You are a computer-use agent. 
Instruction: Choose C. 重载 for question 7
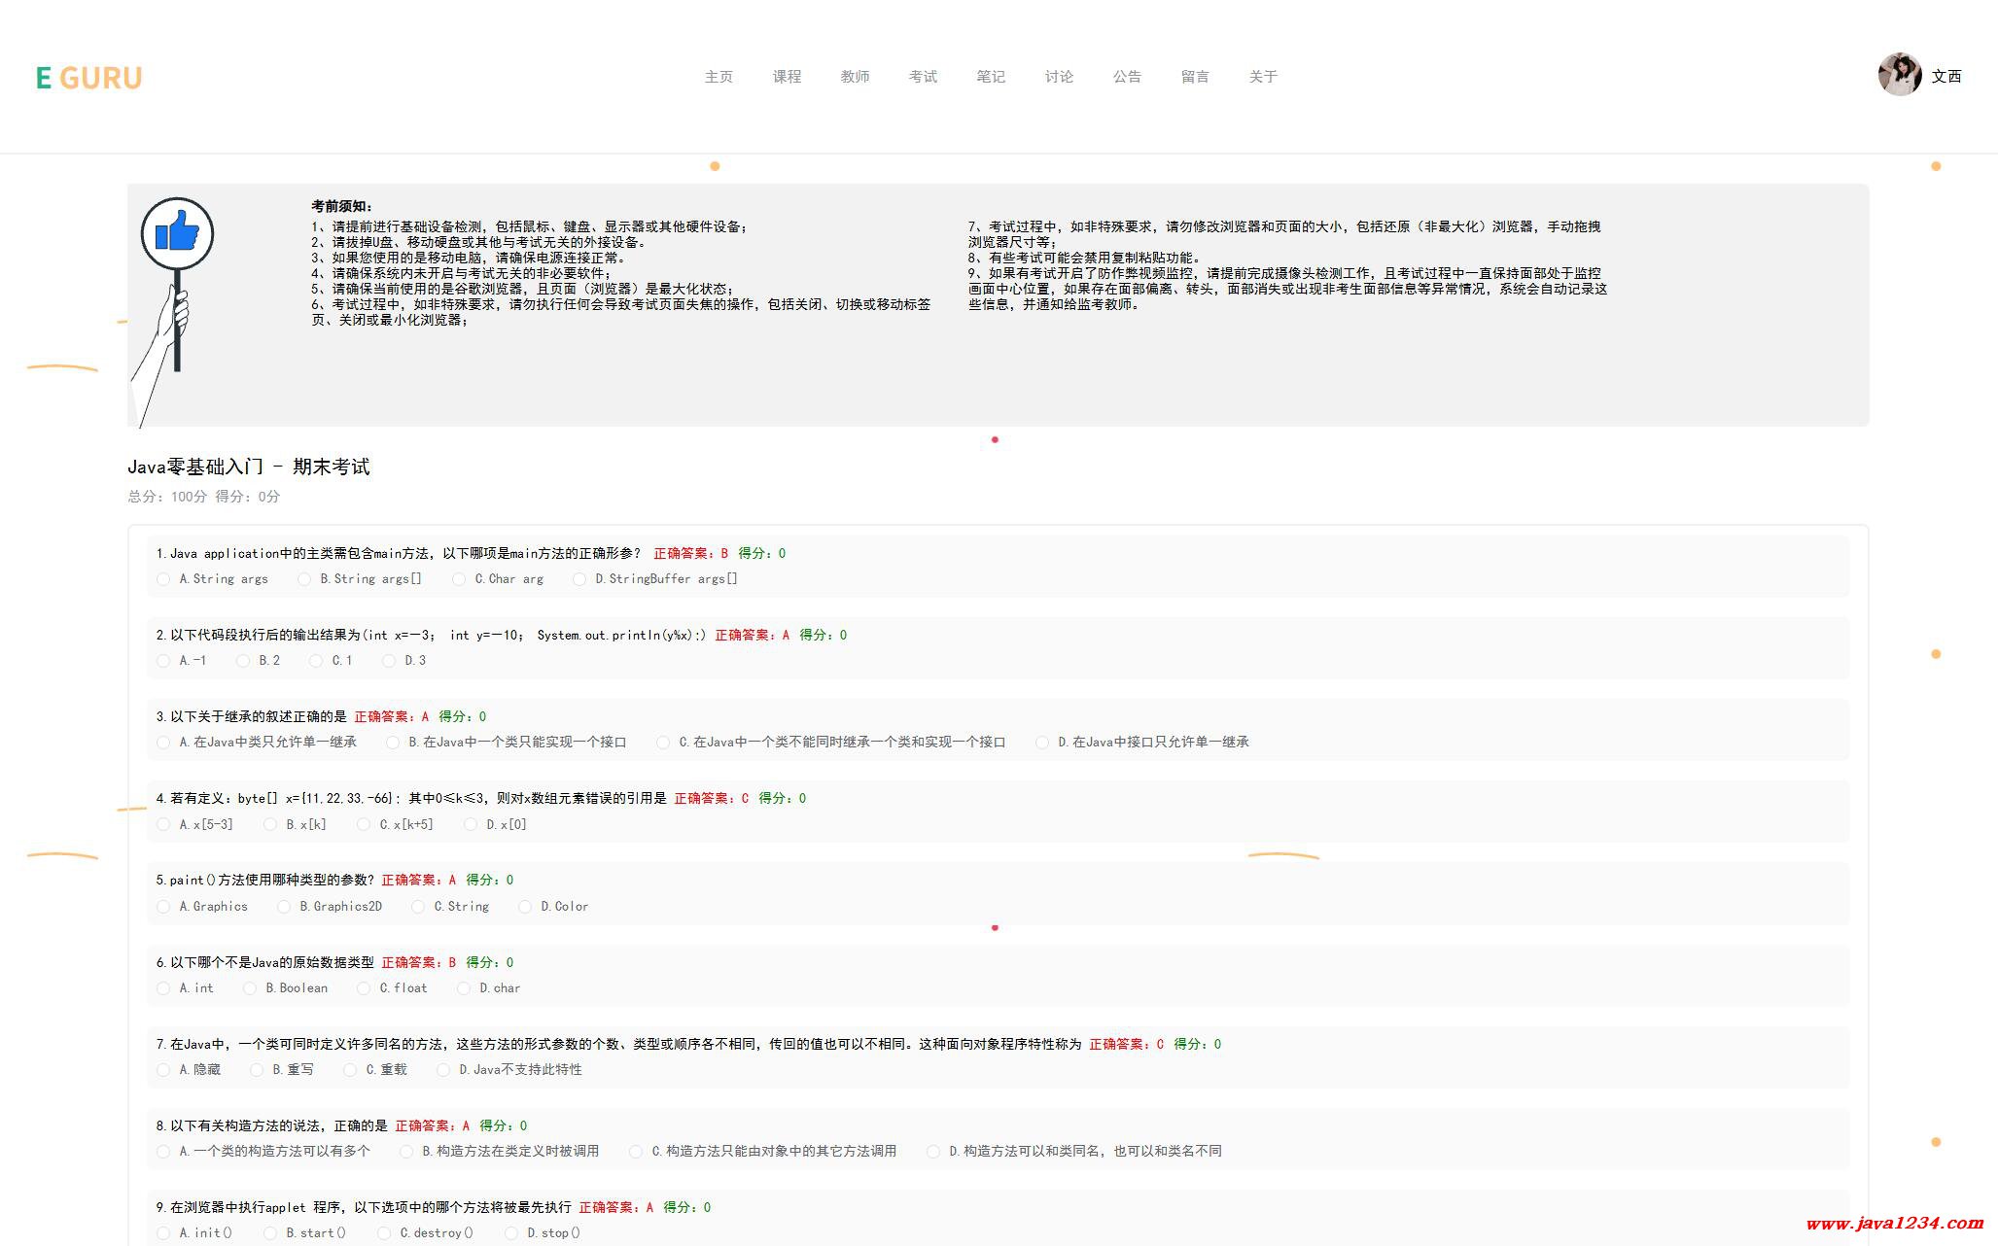click(x=350, y=1070)
